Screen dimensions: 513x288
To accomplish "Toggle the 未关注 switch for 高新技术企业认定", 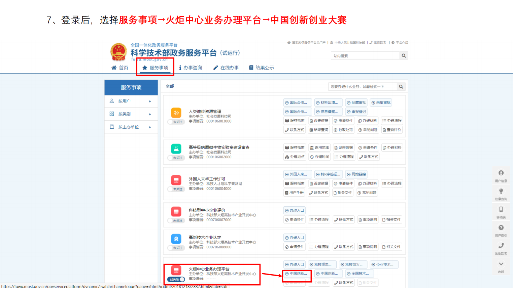I will 176,248.
